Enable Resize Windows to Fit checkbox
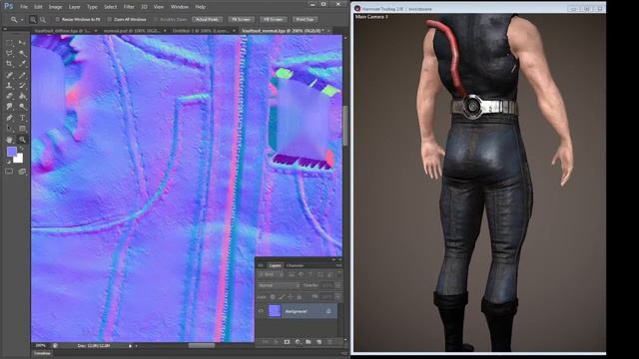This screenshot has width=639, height=359. [x=58, y=19]
